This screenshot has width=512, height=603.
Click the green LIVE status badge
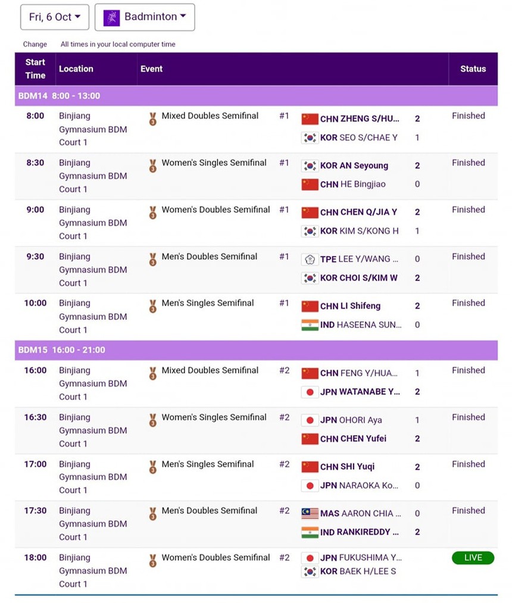[x=473, y=558]
